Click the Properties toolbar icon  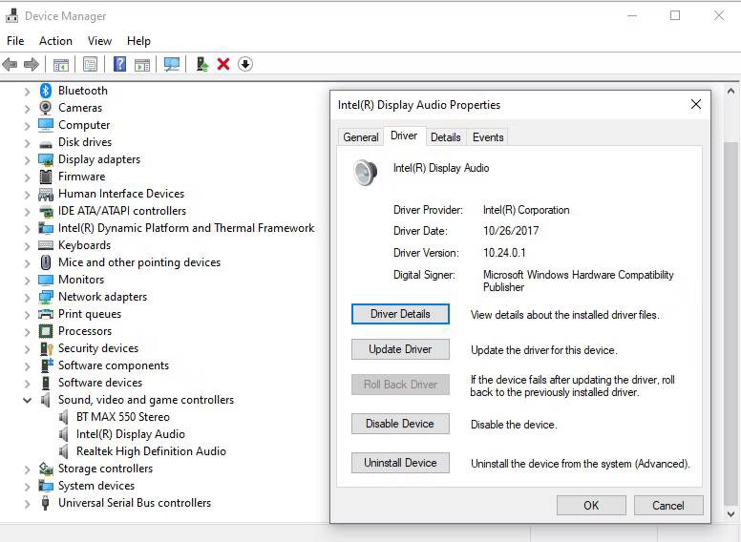tap(91, 64)
